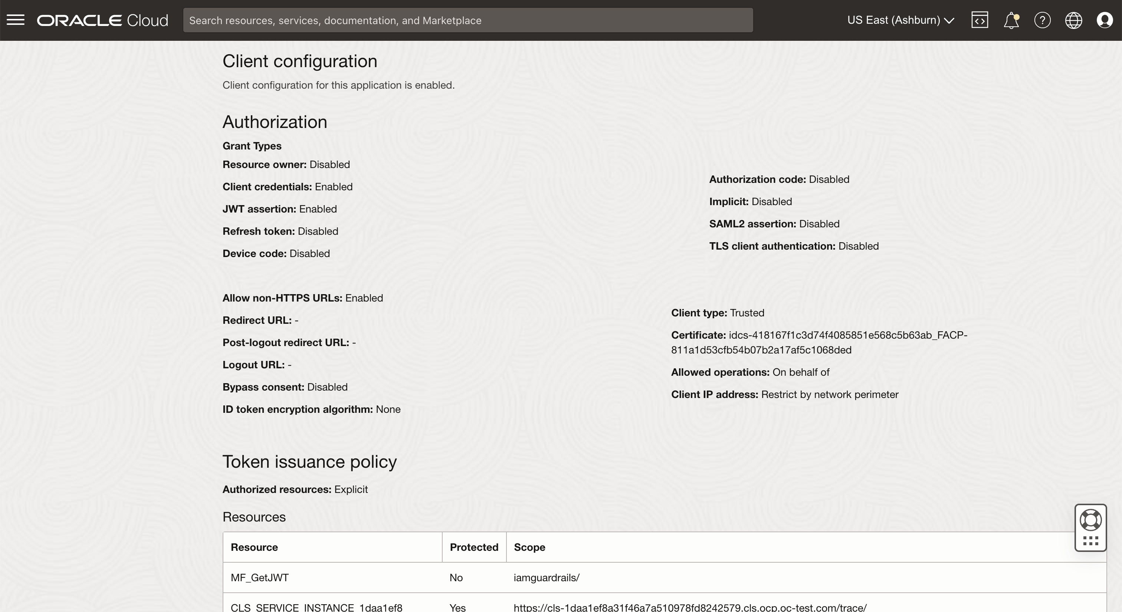Open the quick actions grid icon
Screen dimensions: 1122x612
point(1090,541)
